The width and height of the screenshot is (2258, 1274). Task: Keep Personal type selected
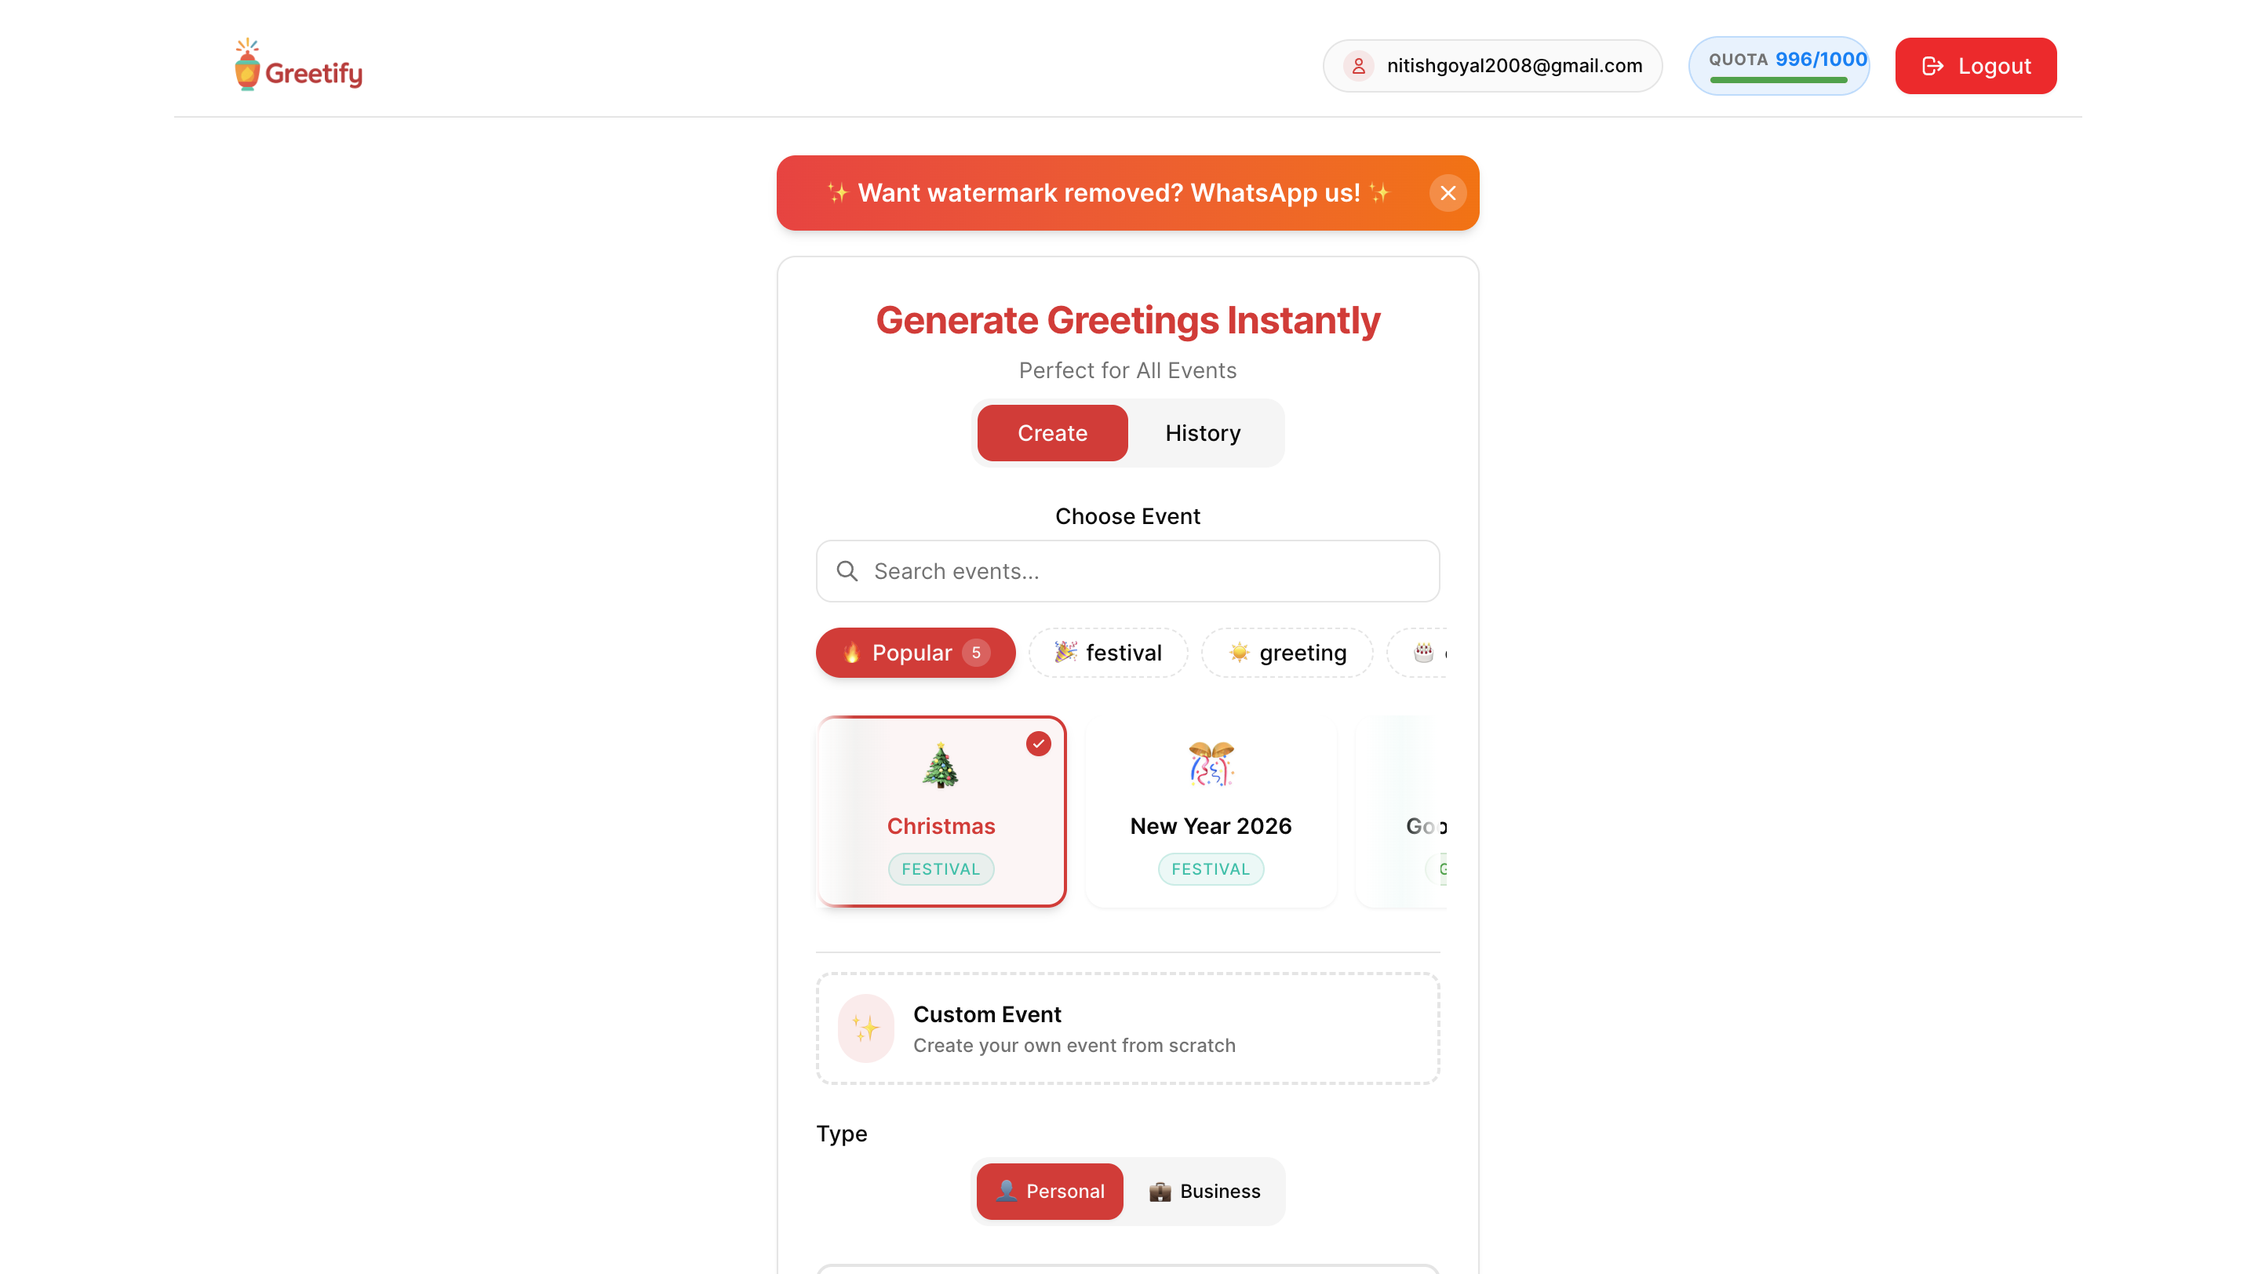pos(1049,1191)
